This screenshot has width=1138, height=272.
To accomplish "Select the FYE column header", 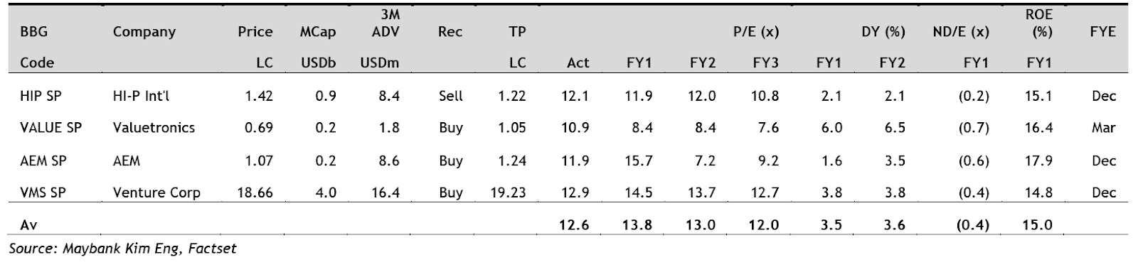I will [1102, 32].
